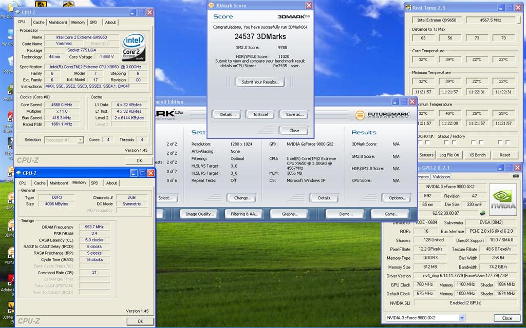Screen dimensions: 526x328
Task: Switch to Mainboard tab in top CPU-Z
Action: coord(58,22)
